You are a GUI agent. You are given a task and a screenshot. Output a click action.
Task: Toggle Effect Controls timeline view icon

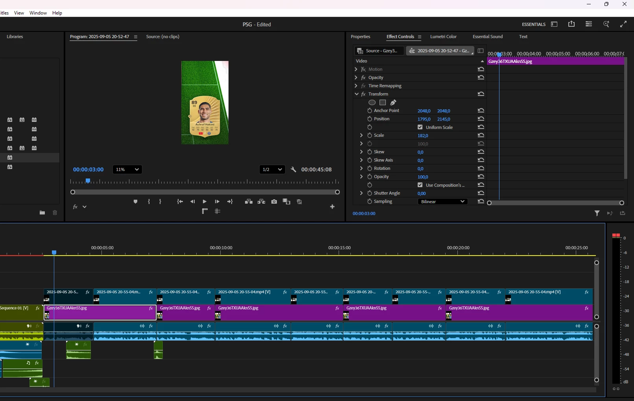pyautogui.click(x=481, y=51)
